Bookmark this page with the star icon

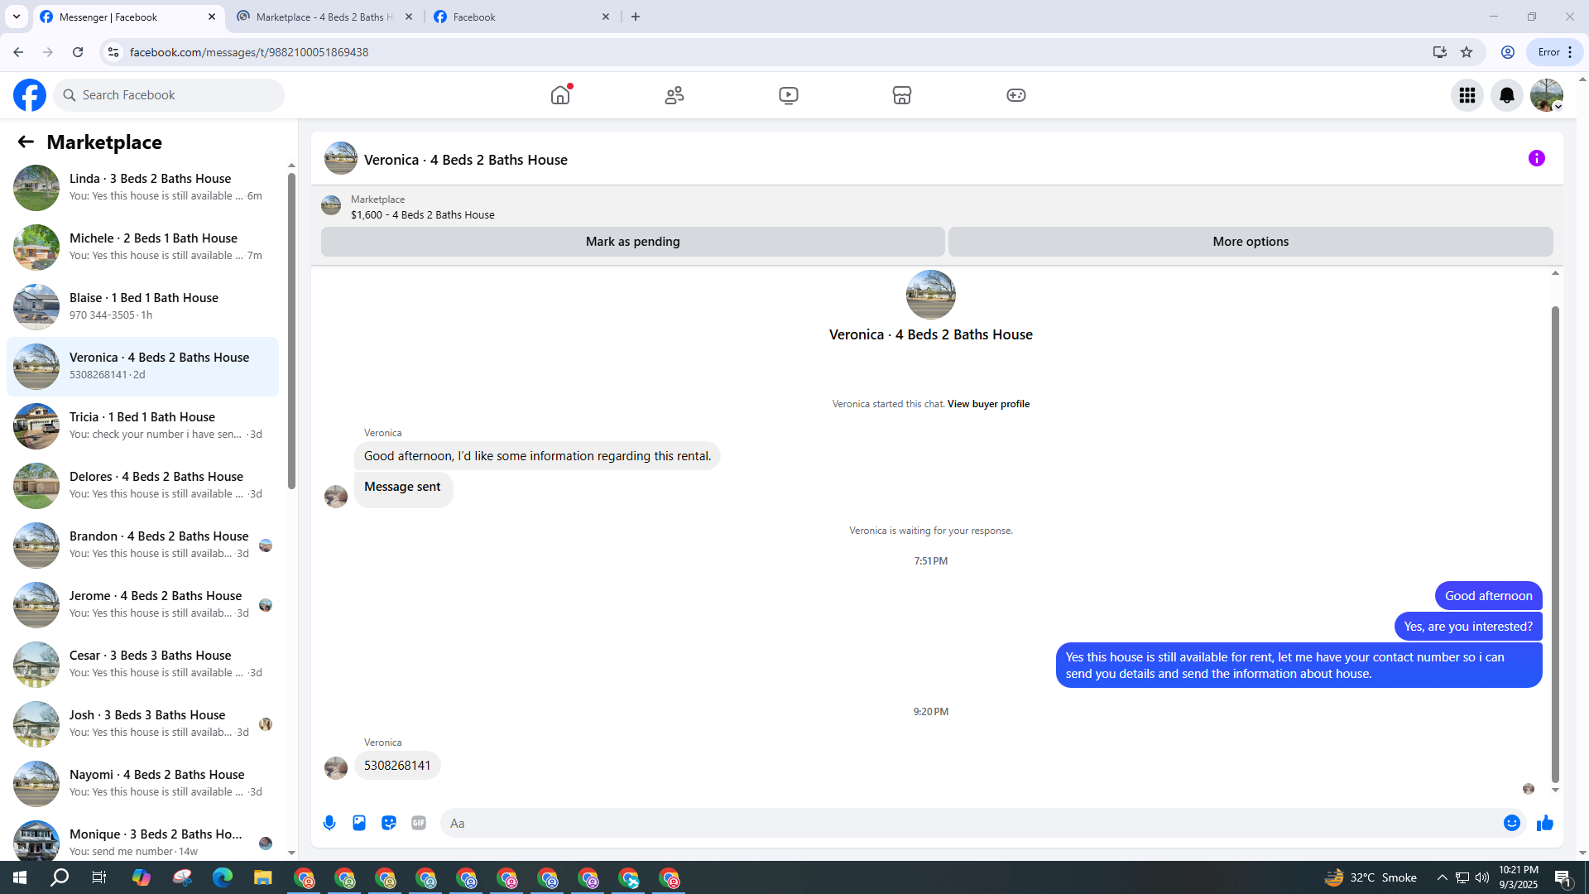(x=1467, y=52)
